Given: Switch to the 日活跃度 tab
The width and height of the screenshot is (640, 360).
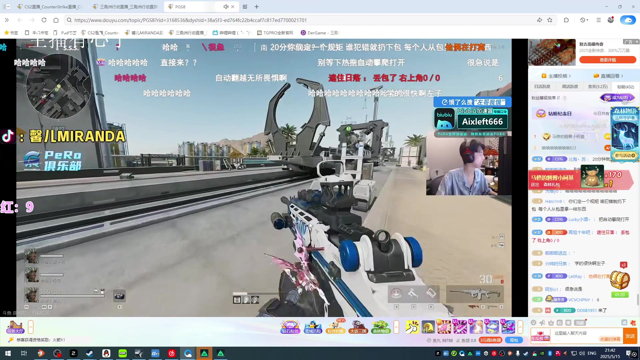Looking at the screenshot, I should click(x=542, y=87).
